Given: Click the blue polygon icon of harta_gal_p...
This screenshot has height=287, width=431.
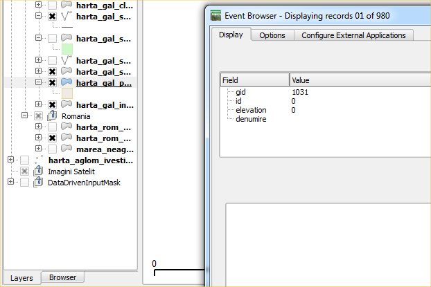Looking at the screenshot, I should [67, 82].
